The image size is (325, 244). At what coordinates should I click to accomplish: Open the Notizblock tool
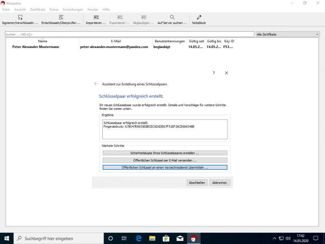coord(199,17)
